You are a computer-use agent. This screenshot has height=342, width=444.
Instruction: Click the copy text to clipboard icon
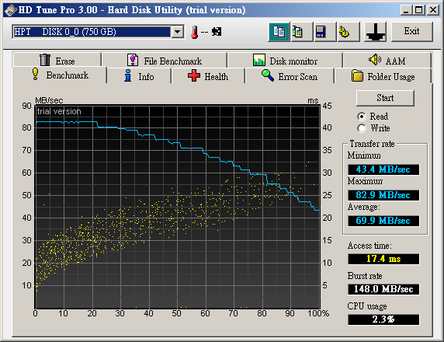[279, 32]
